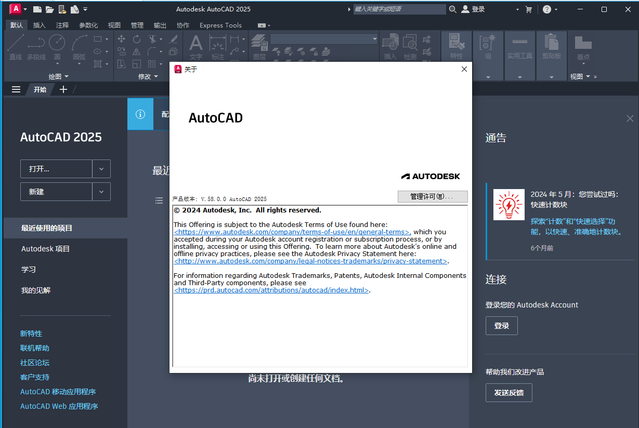Select the Rotate tool icon
639x428 pixels.
point(137,39)
